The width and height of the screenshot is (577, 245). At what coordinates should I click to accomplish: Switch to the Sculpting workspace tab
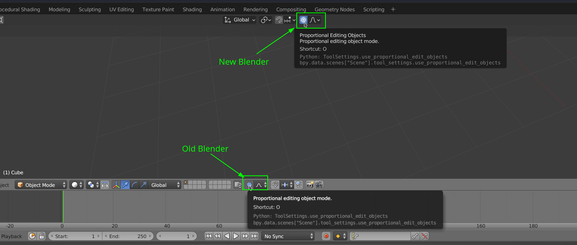pos(90,9)
